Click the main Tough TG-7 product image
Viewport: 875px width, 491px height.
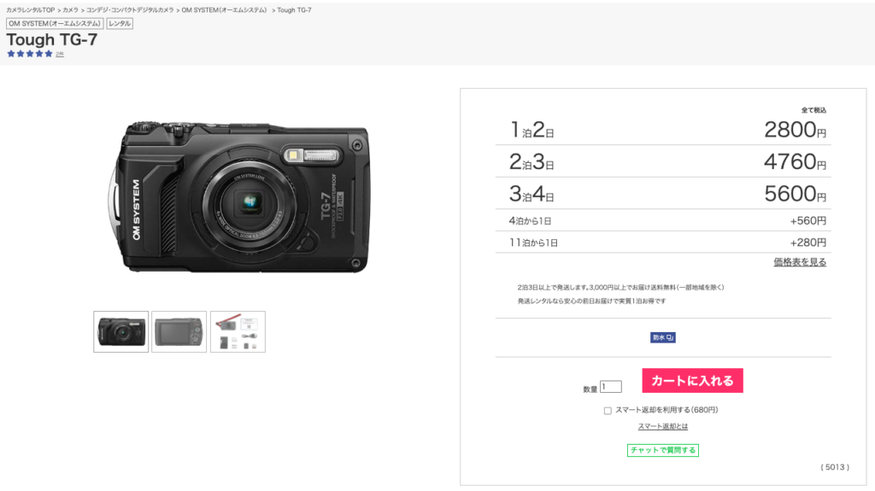click(x=239, y=196)
